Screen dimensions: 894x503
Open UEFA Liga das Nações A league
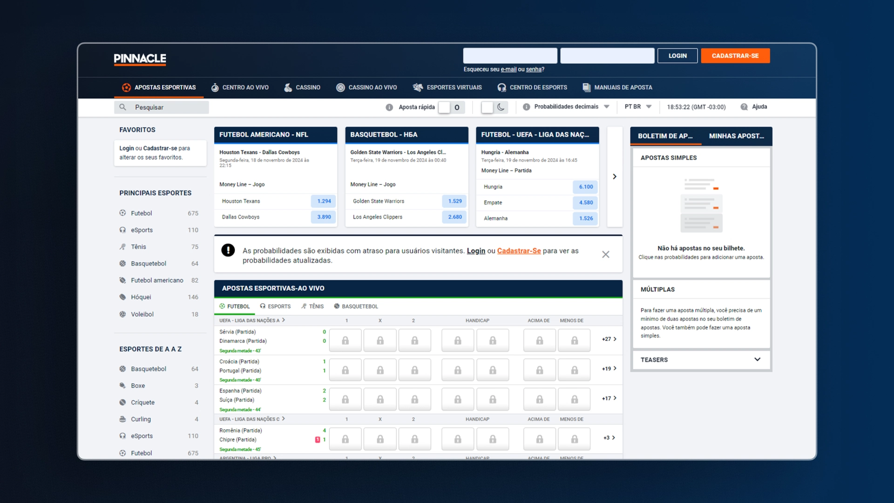click(x=252, y=320)
